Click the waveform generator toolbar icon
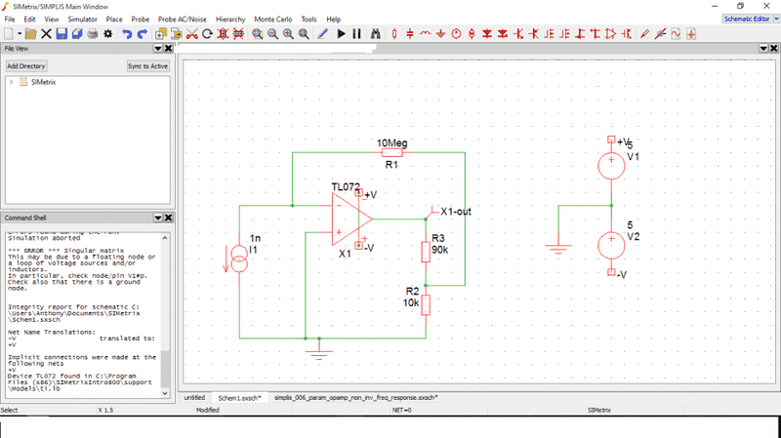The height and width of the screenshot is (438, 781). click(x=676, y=34)
